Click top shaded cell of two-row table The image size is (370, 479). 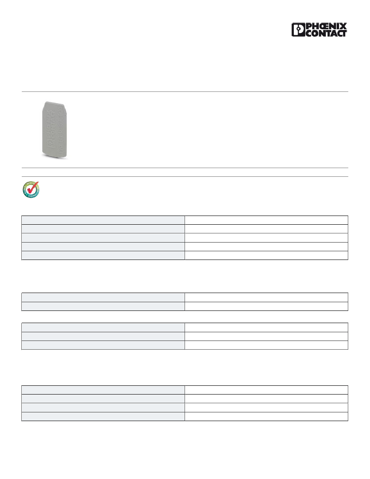coord(103,297)
